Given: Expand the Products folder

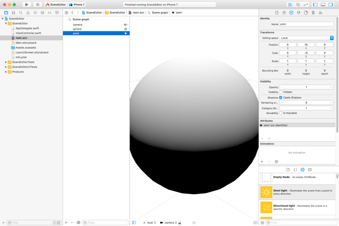Looking at the screenshot, I should tap(6, 72).
